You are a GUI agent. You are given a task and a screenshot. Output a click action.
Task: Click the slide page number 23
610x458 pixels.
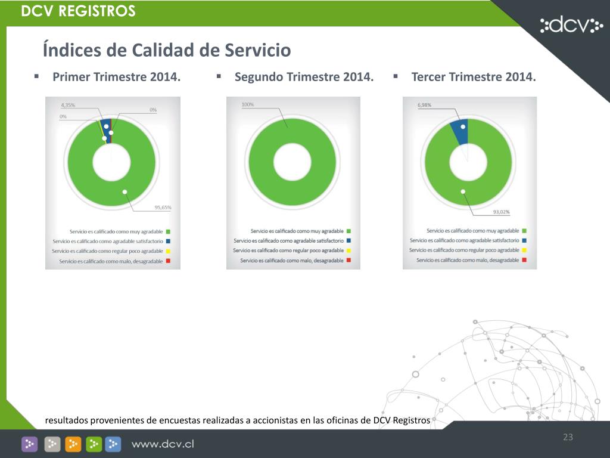[x=568, y=437]
